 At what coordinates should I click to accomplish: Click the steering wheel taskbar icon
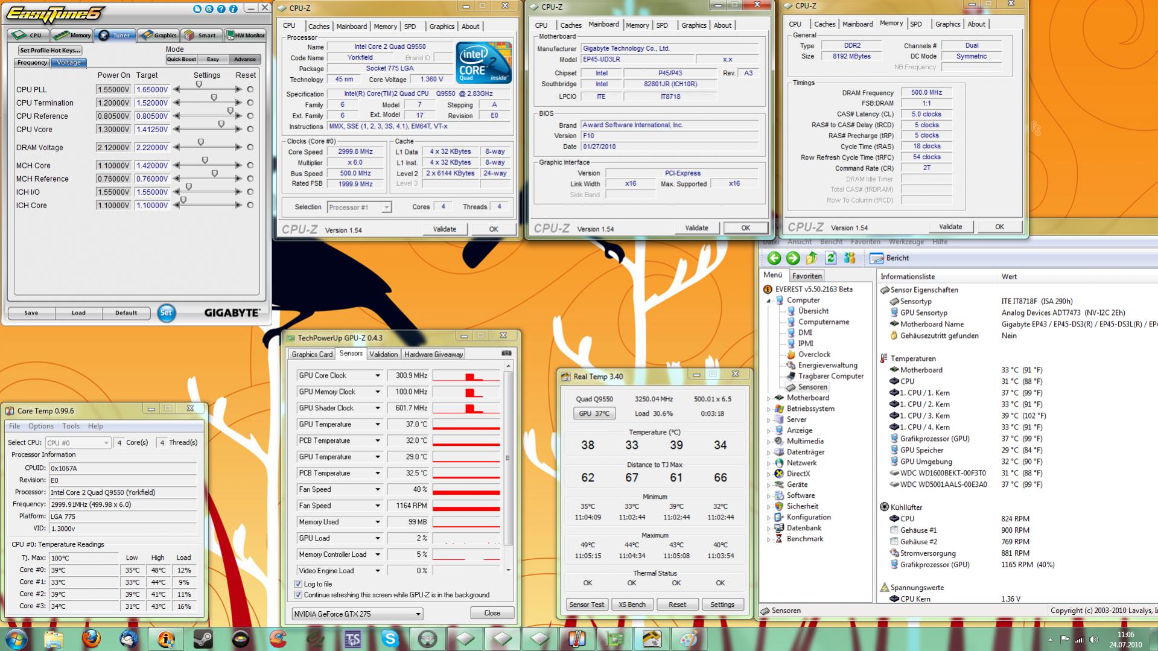coord(427,639)
